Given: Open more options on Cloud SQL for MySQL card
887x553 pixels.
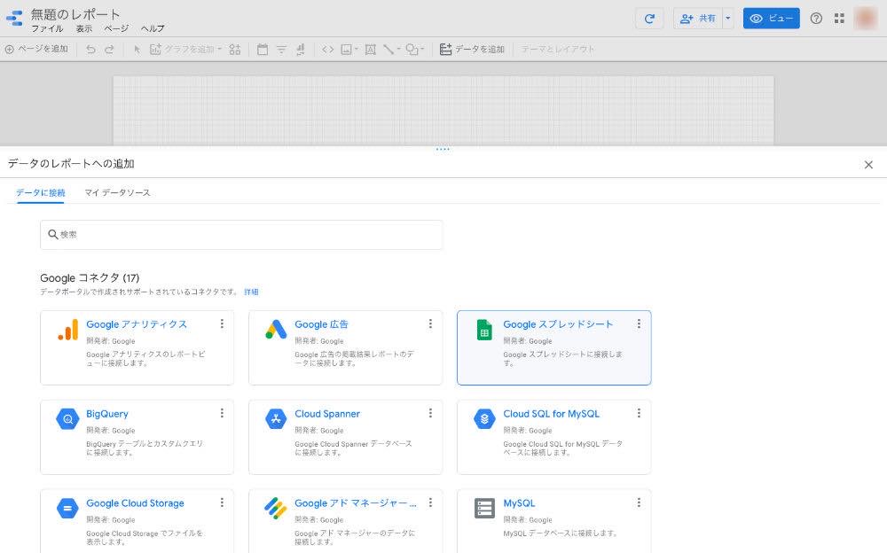Looking at the screenshot, I should pos(639,413).
